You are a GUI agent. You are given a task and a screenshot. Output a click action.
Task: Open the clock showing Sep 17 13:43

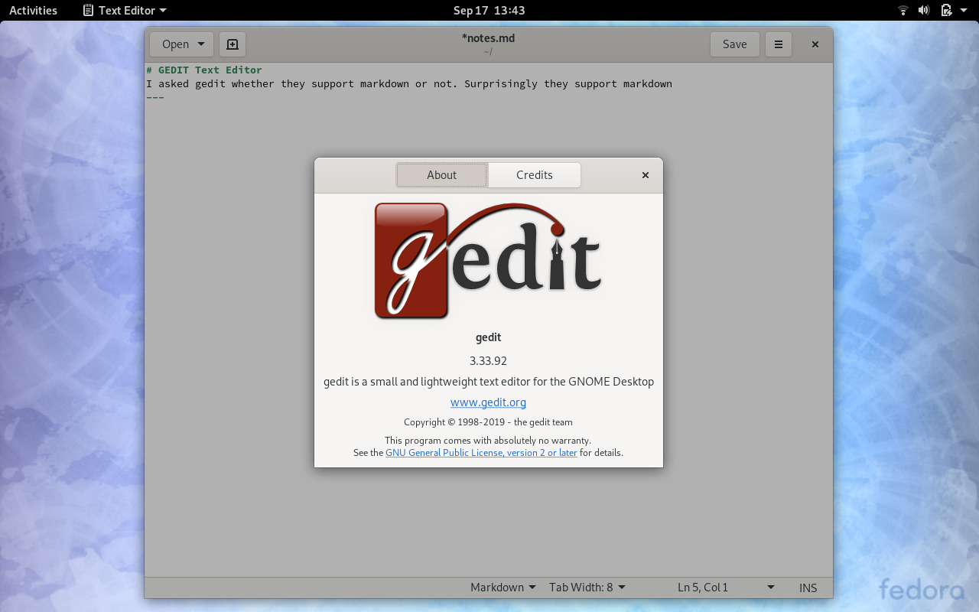pos(489,10)
